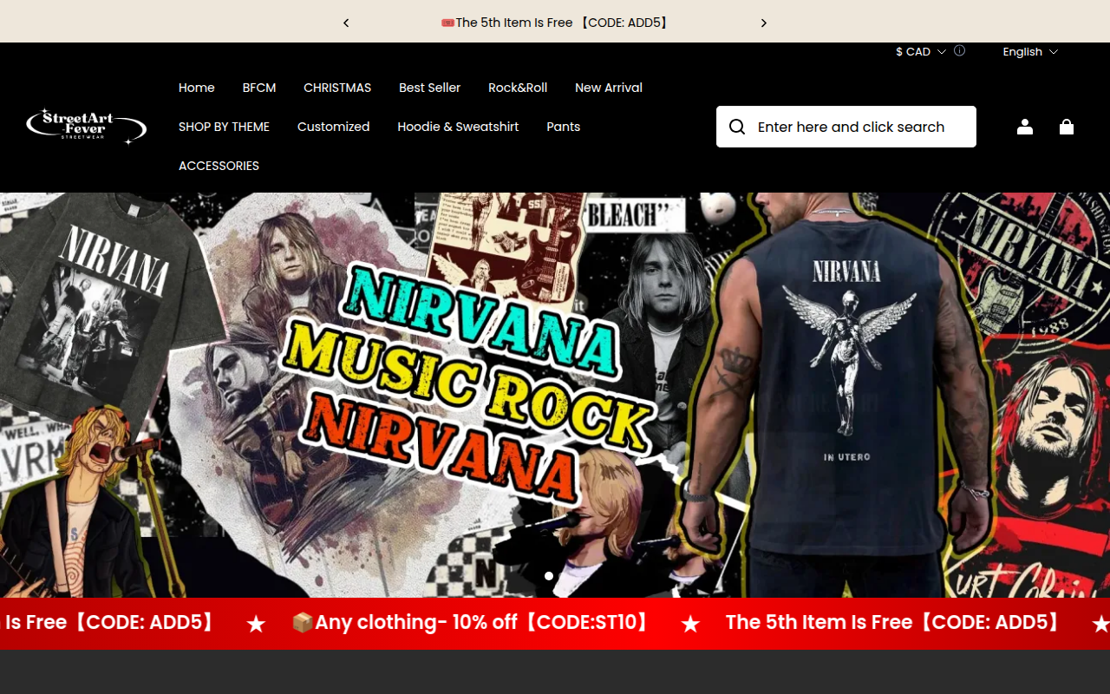Open the CAD currency dropdown
This screenshot has height=694, width=1110.
point(921,52)
